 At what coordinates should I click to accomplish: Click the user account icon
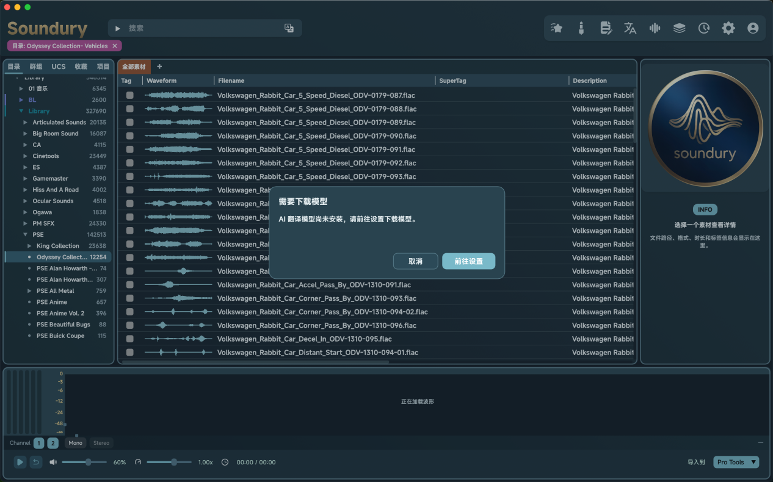pyautogui.click(x=753, y=28)
